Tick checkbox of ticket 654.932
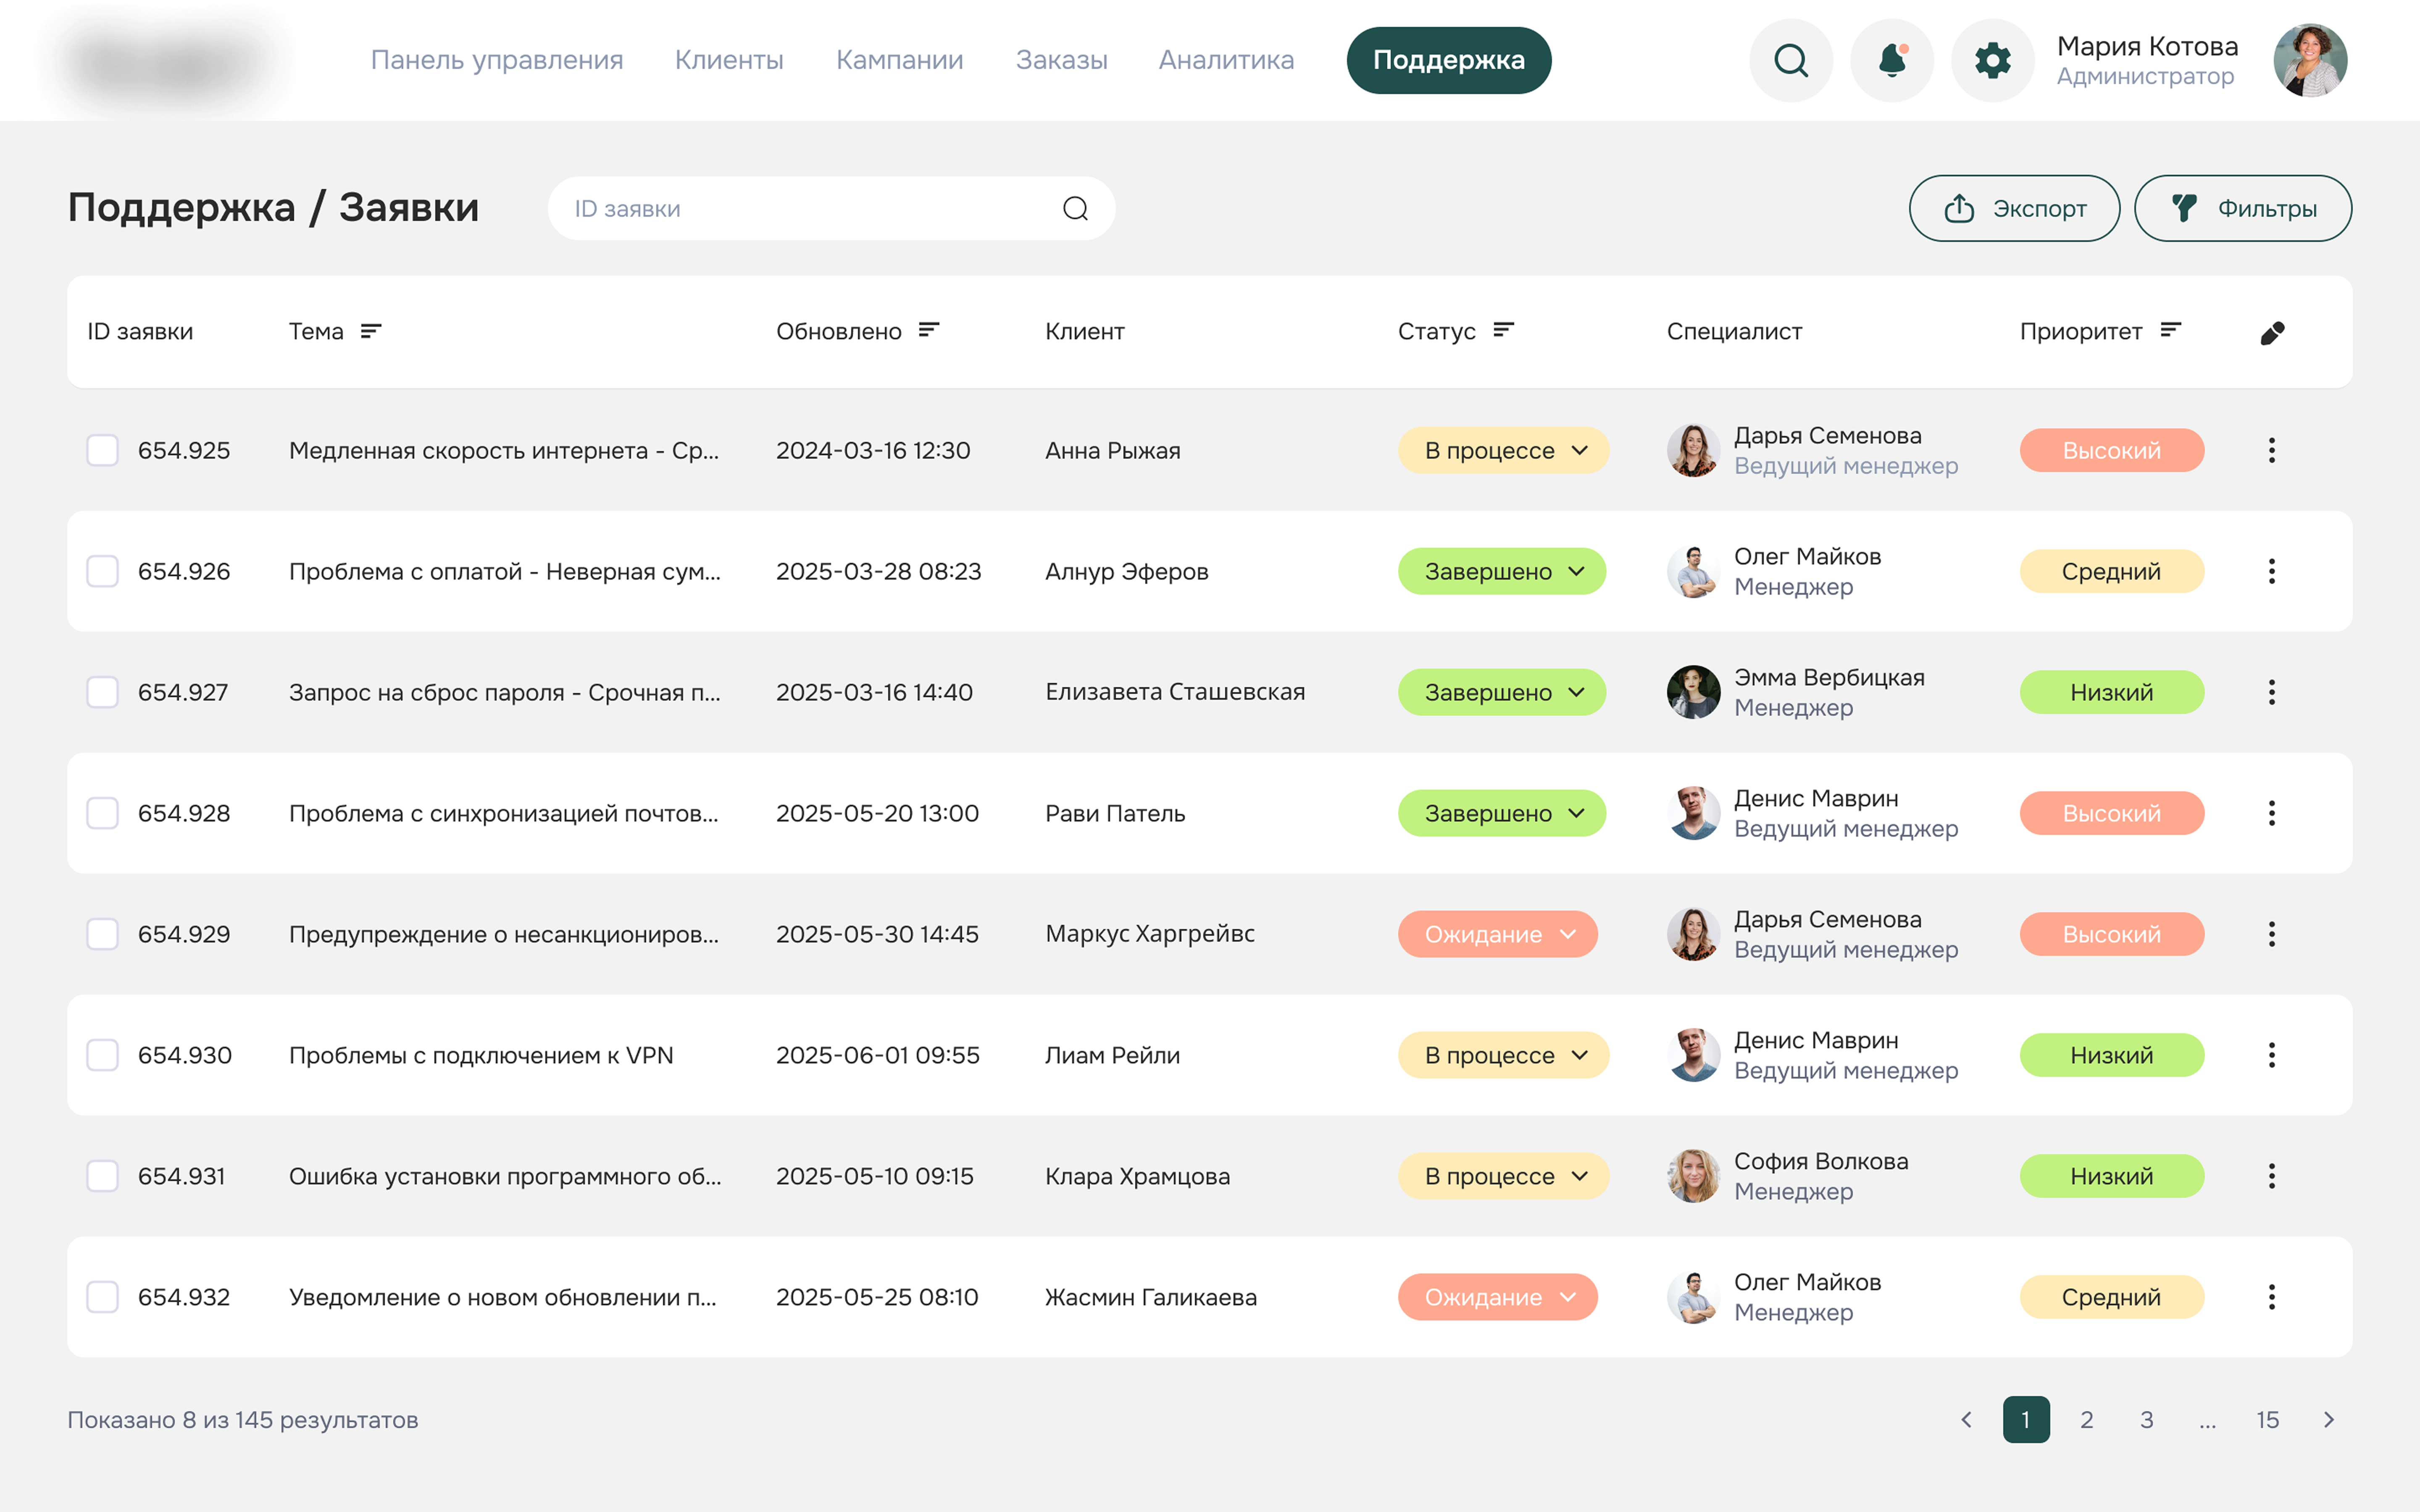 click(102, 1297)
